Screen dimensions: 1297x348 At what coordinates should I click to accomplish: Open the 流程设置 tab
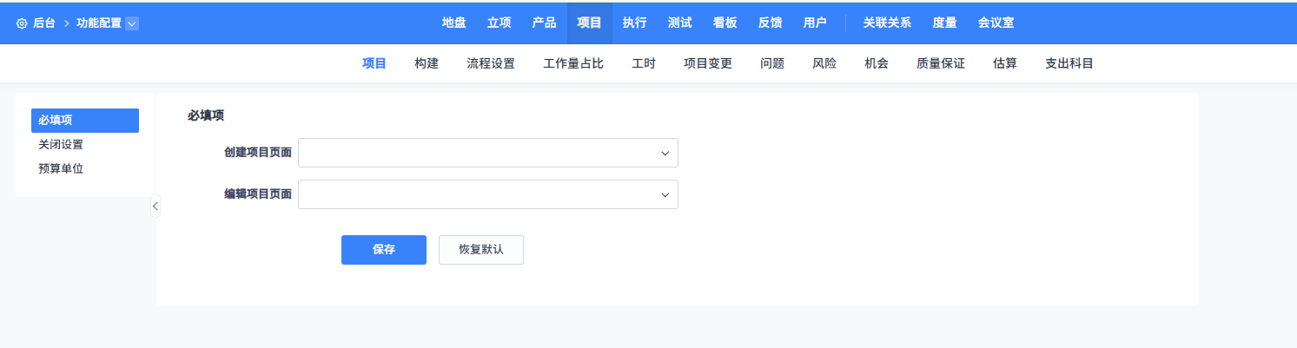pos(491,63)
